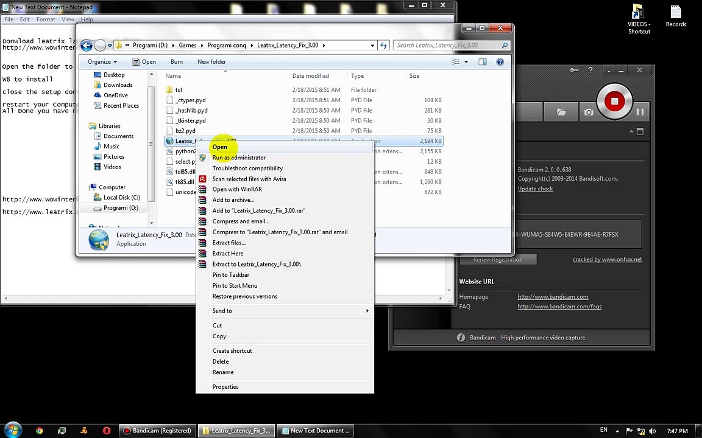The width and height of the screenshot is (702, 438).
Task: Click Renew Registration button
Action: point(498,259)
